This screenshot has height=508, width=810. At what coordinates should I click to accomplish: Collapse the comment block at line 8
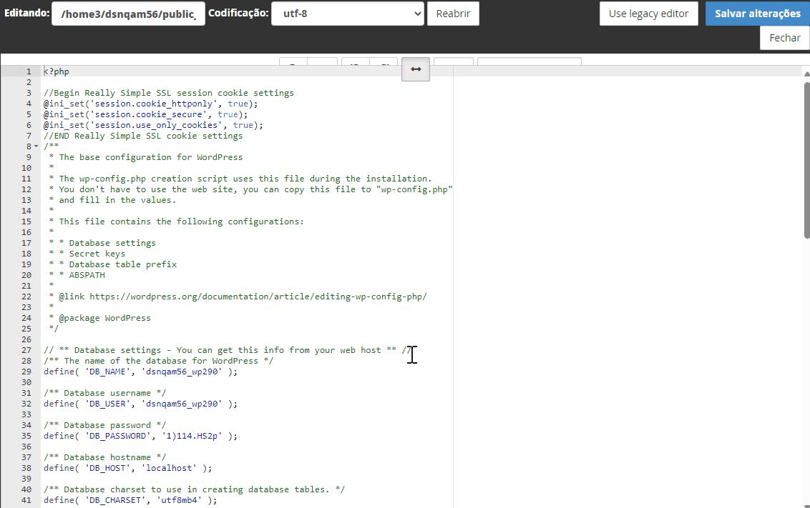(36, 146)
